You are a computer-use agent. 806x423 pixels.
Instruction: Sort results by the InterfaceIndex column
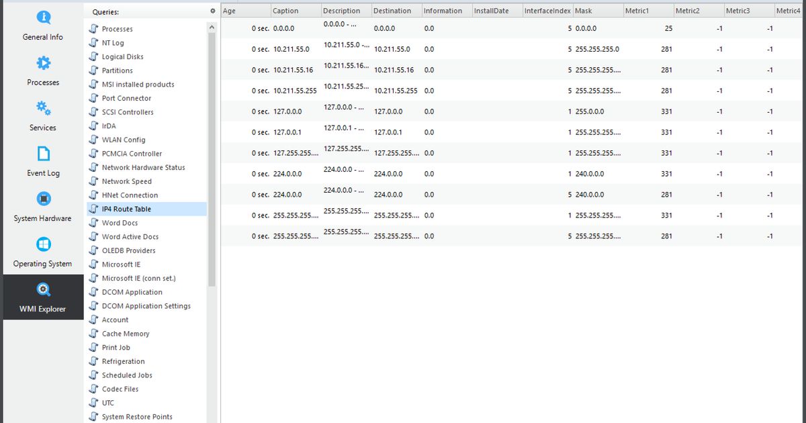pyautogui.click(x=547, y=10)
